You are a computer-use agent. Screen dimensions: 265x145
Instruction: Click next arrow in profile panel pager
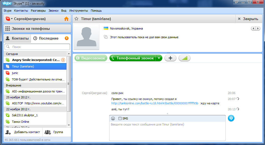coord(258,28)
